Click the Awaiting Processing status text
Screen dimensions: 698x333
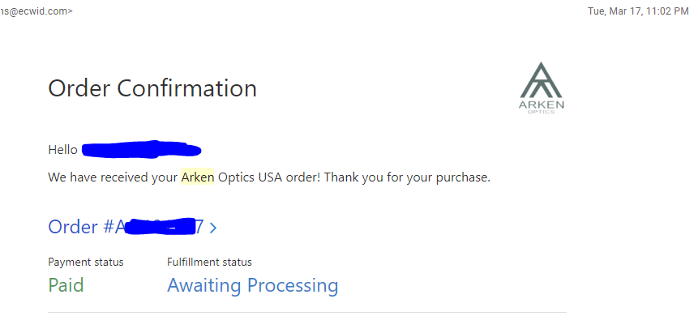click(x=252, y=285)
